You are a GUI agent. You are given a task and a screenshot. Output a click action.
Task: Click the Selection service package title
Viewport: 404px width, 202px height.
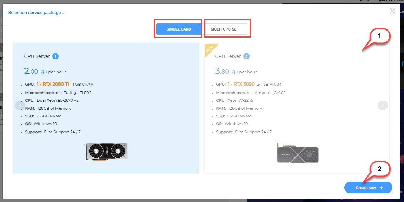(37, 13)
